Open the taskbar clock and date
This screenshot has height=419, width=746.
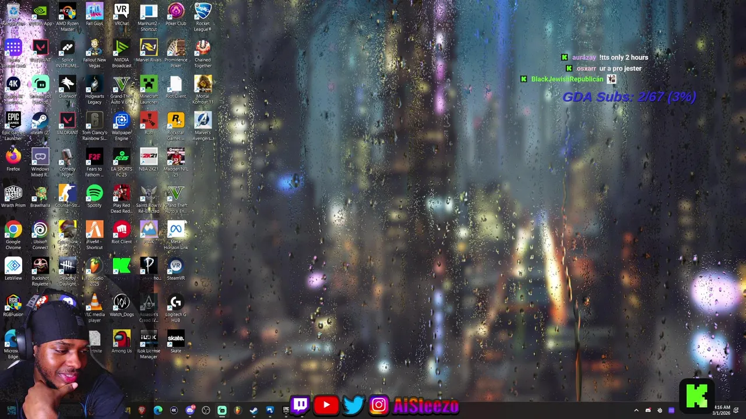[722, 410]
